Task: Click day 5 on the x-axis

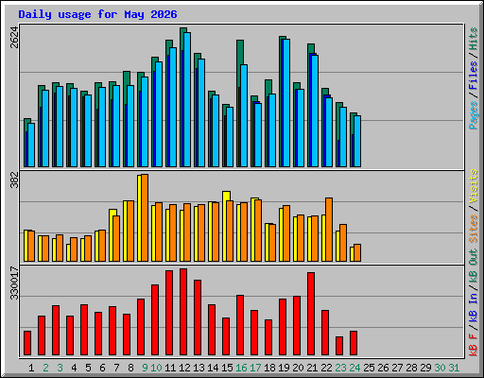Action: click(88, 368)
